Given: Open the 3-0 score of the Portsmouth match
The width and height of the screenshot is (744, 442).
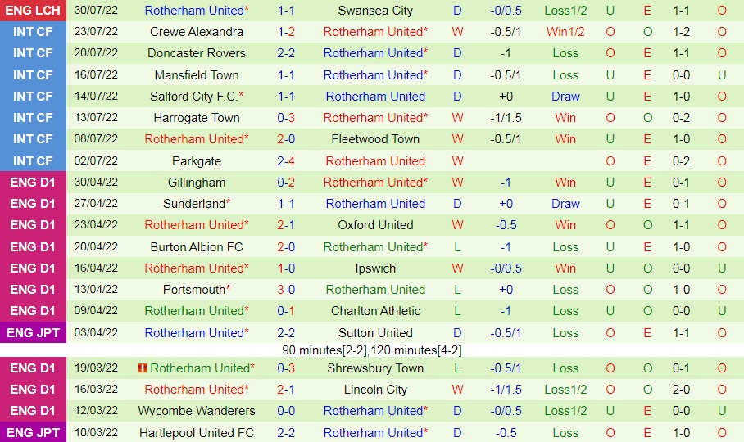Looking at the screenshot, I should 286,289.
